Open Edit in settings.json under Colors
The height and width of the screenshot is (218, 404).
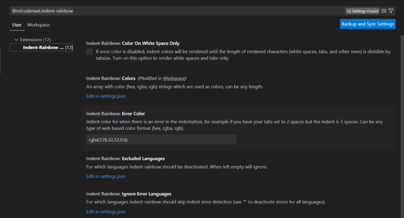(106, 96)
